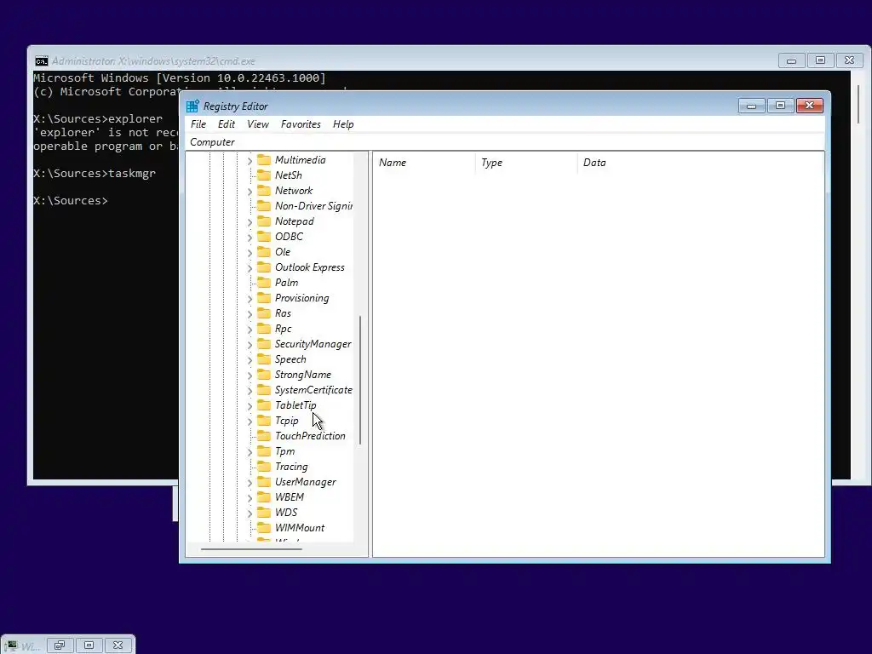
Task: Click the Speech folder icon
Action: 264,359
